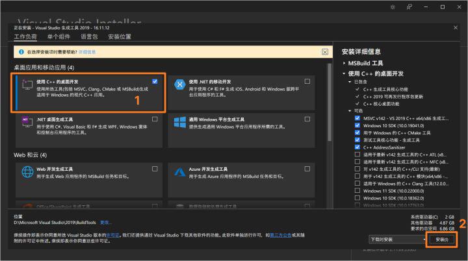Expand the MSBuild 工具 node
The width and height of the screenshot is (468, 261).
[344, 63]
